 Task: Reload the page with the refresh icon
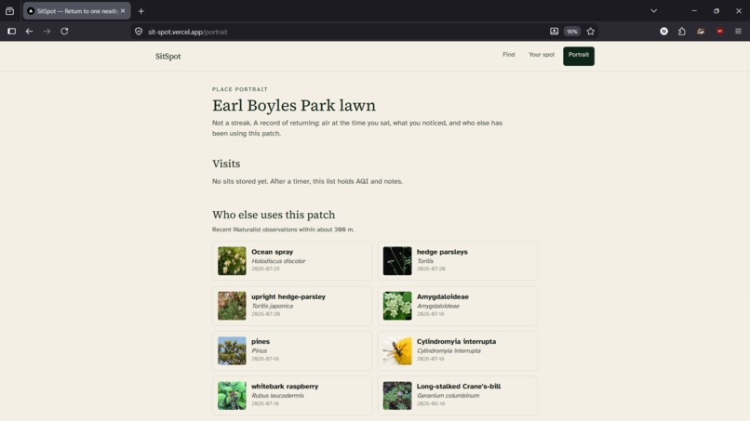[x=64, y=32]
